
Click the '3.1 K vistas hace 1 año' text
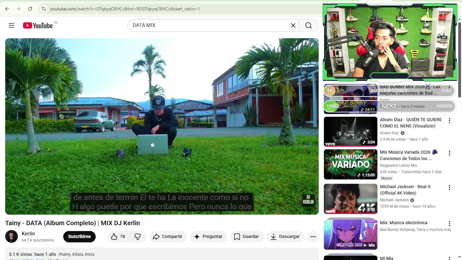pyautogui.click(x=32, y=254)
